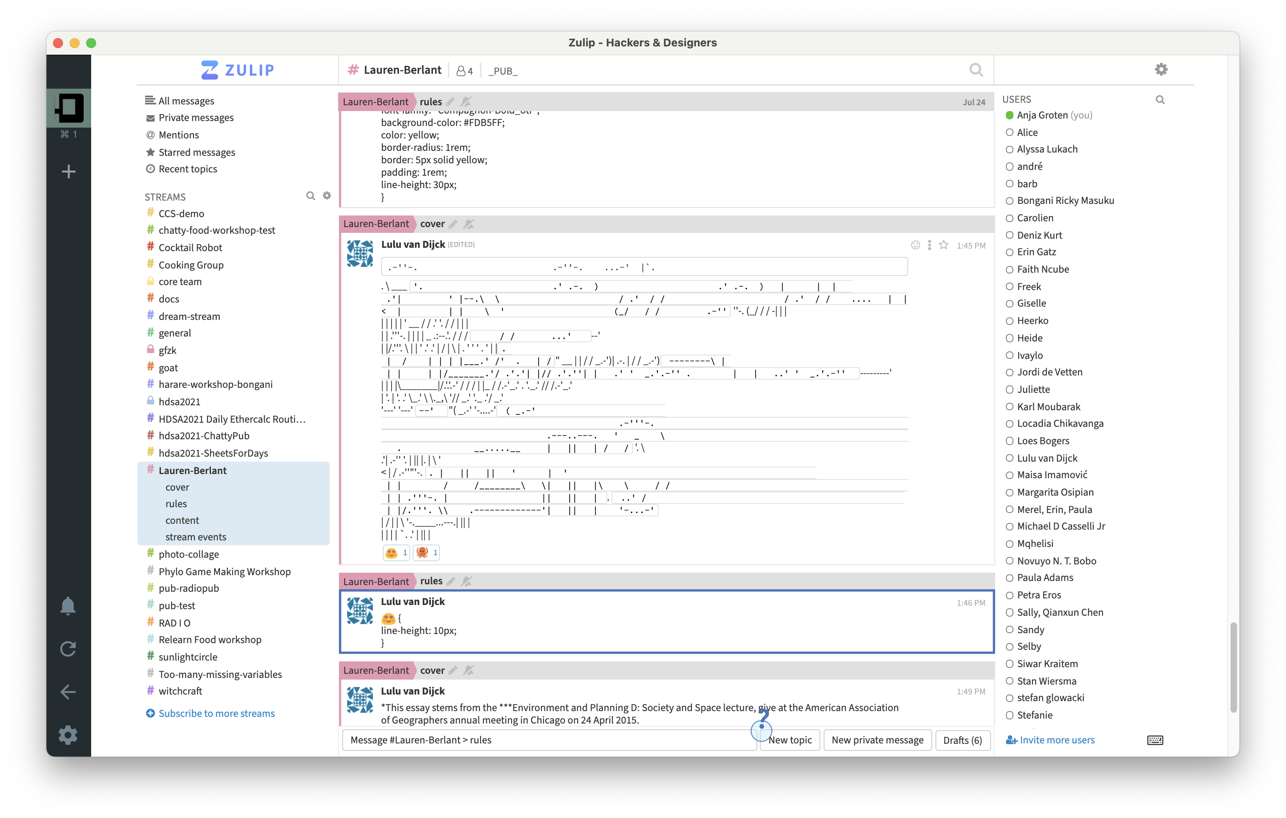1286x818 pixels.
Task: Click the filter streams search icon
Action: [x=310, y=196]
